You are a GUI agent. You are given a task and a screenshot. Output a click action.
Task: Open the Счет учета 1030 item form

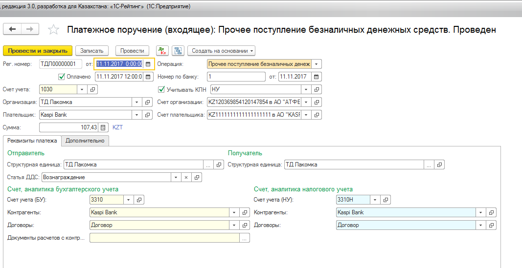click(92, 89)
